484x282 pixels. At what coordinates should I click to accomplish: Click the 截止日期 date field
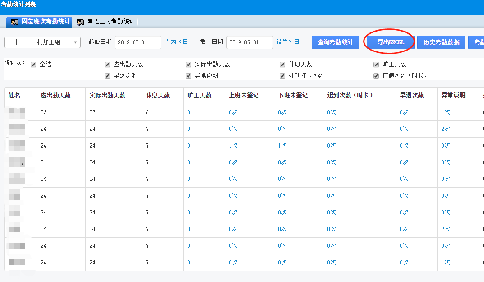pos(249,42)
